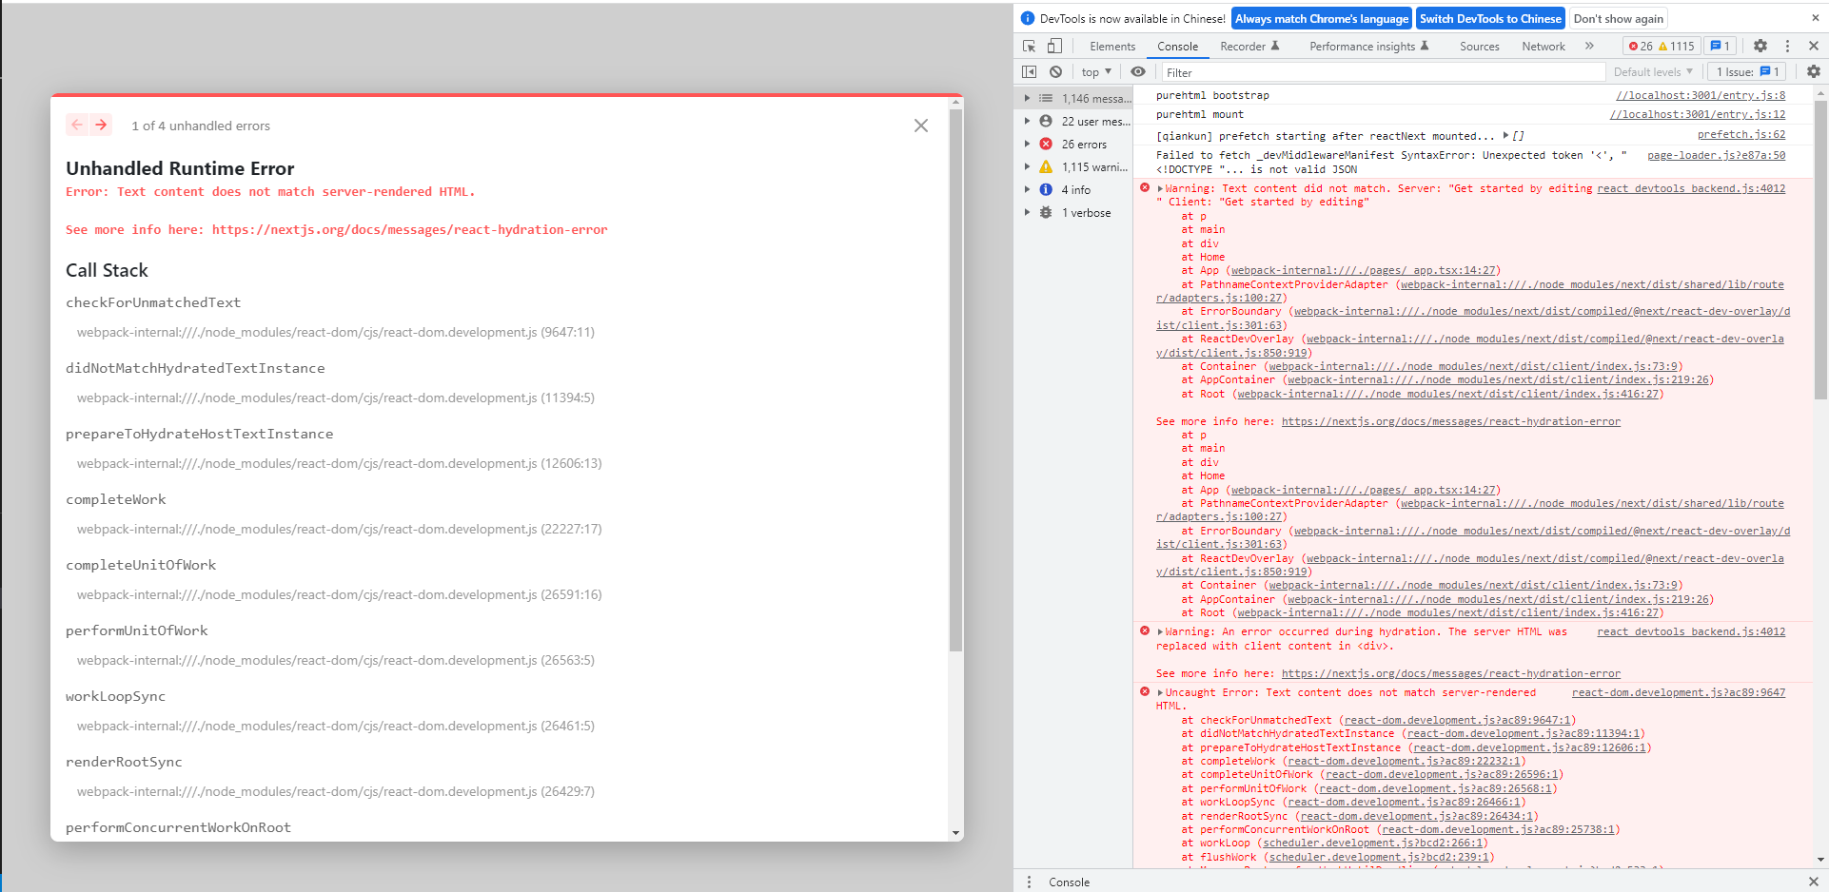Switch to the Recorder tab
This screenshot has width=1829, height=892.
1249,46
